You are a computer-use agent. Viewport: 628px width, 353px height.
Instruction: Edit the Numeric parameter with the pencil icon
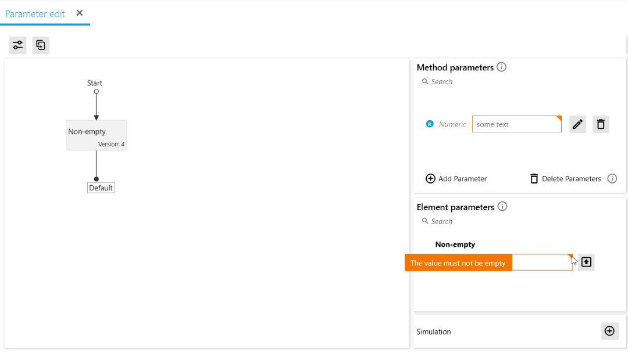coord(577,124)
